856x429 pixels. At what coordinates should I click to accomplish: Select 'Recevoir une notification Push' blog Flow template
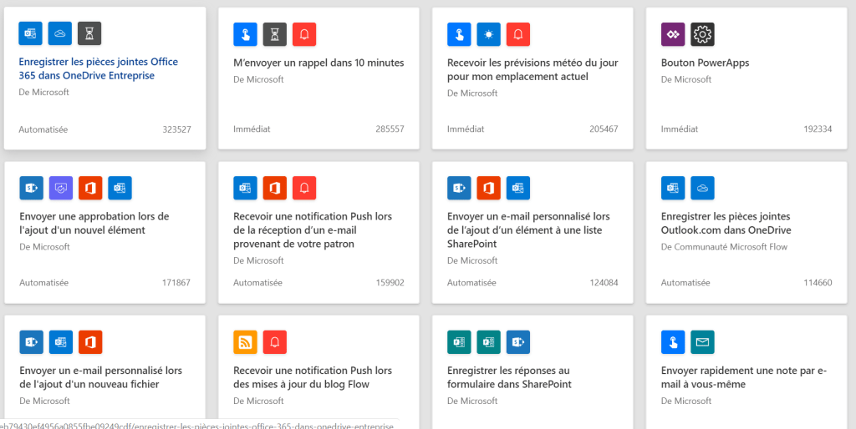click(x=312, y=377)
